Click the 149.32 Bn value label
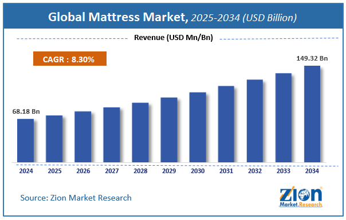The height and width of the screenshot is (220, 346). (312, 58)
